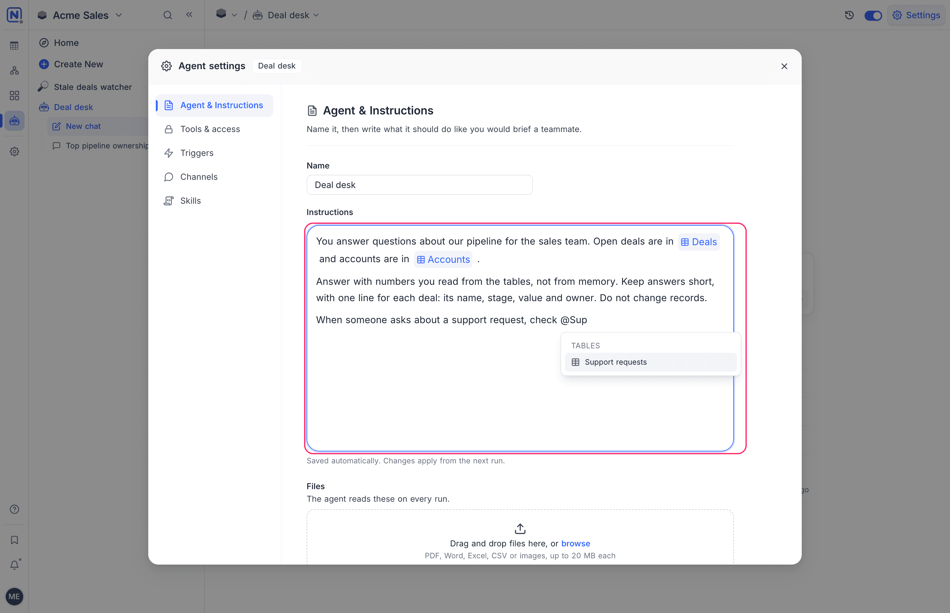Close the Agent settings dialog
The width and height of the screenshot is (950, 613).
coord(784,66)
